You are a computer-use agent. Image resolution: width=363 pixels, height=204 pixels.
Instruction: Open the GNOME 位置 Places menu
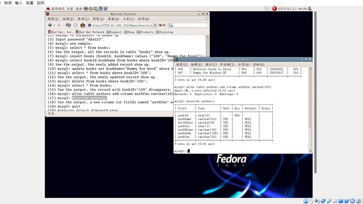coord(70,8)
